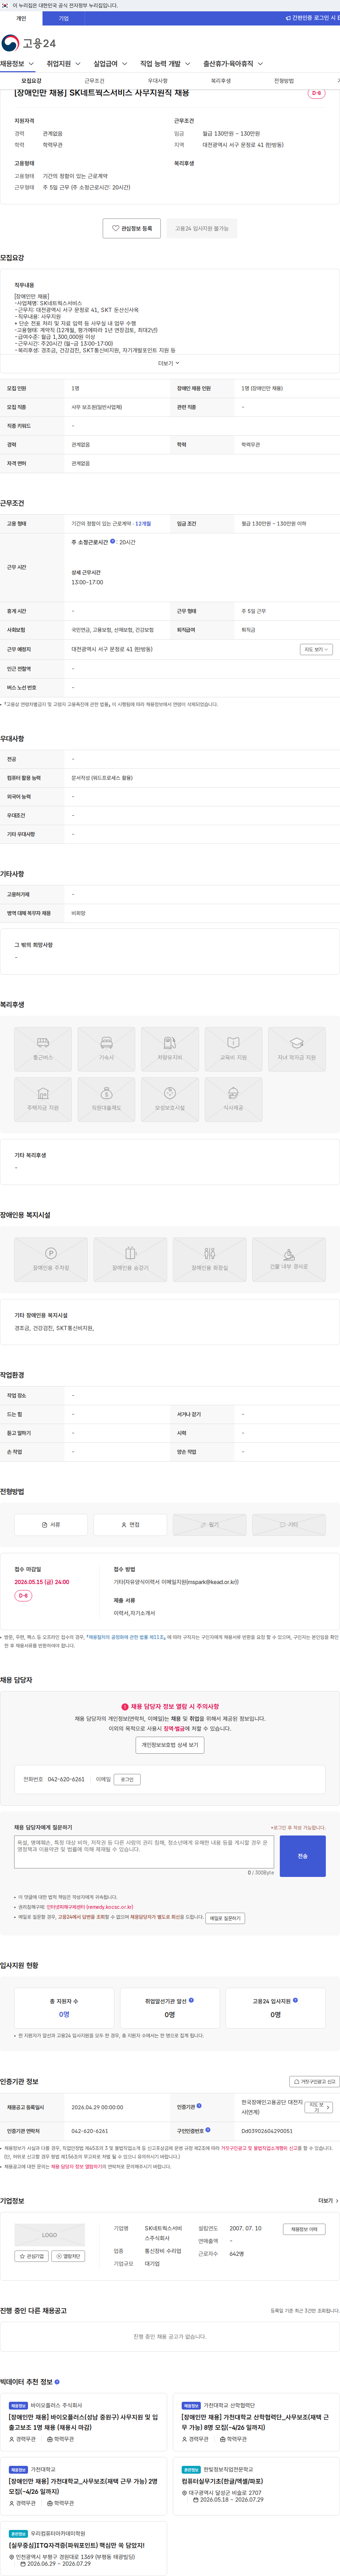Click the 면접 screening method box
This screenshot has width=340, height=2576.
point(130,1525)
